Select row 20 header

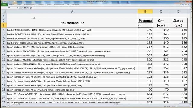point(4,98)
